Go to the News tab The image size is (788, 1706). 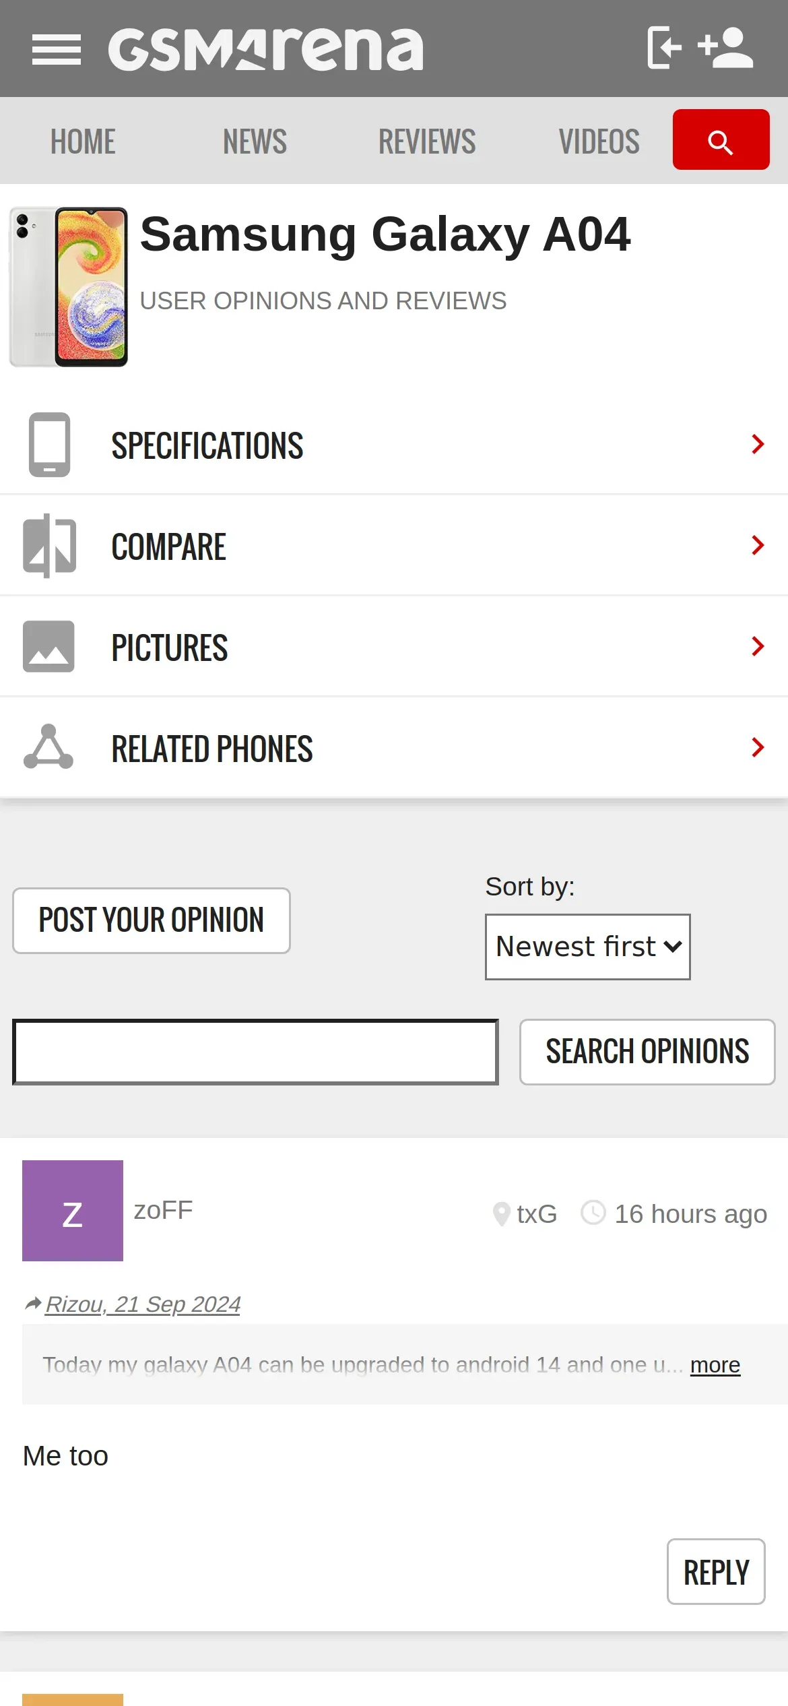[255, 141]
